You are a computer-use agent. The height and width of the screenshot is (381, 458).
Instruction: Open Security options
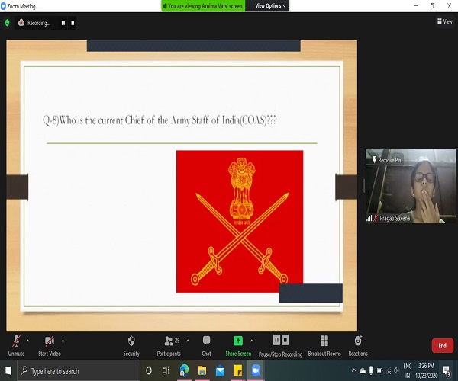pyautogui.click(x=131, y=346)
